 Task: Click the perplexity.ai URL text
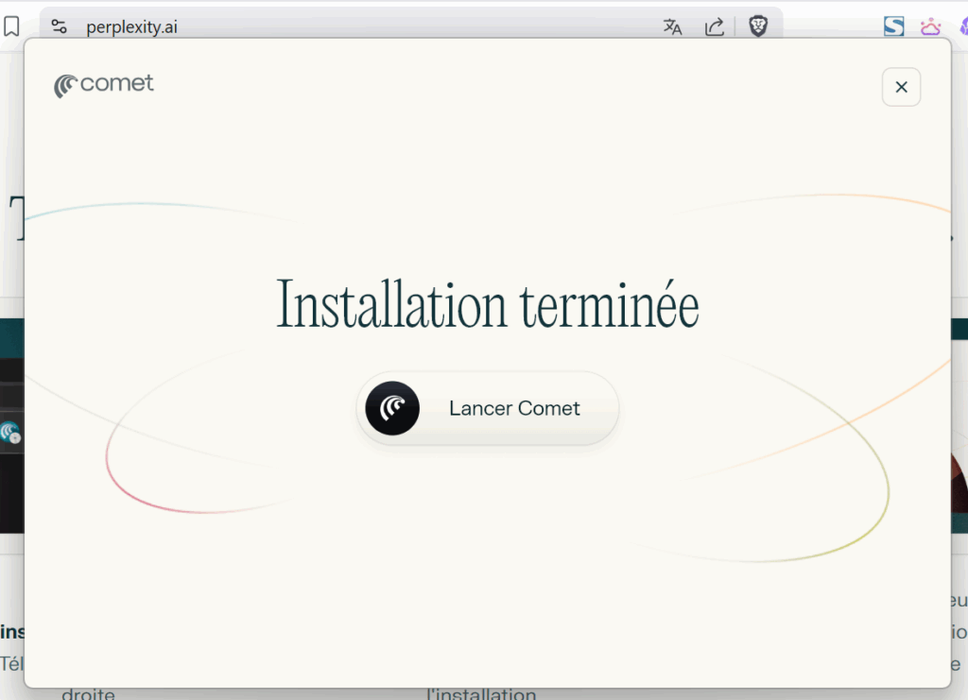coord(131,26)
